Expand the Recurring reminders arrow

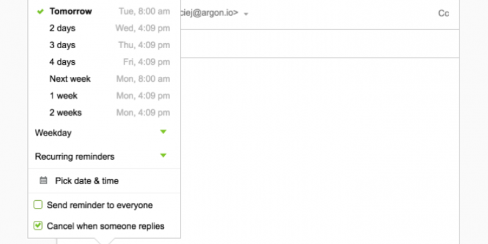coord(163,156)
